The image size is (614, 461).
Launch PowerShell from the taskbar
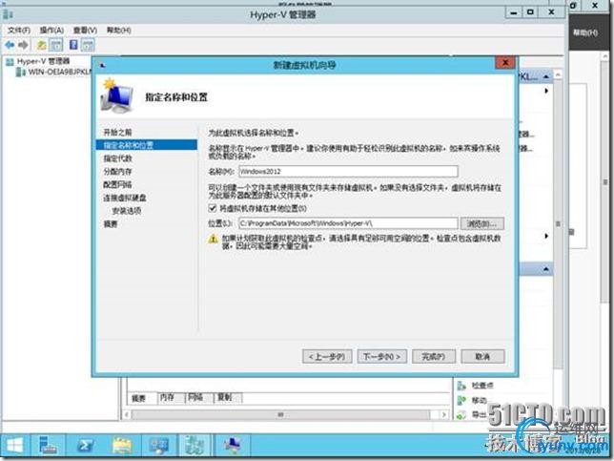pyautogui.click(x=85, y=446)
